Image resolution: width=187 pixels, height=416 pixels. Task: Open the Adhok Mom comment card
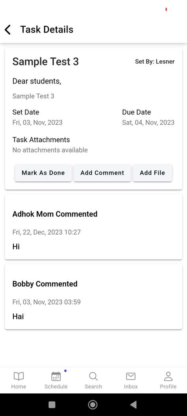click(x=94, y=227)
